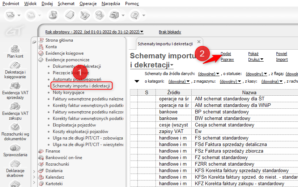The width and height of the screenshot is (298, 187).
Task: Click the Powiel link
Action: tap(281, 54)
